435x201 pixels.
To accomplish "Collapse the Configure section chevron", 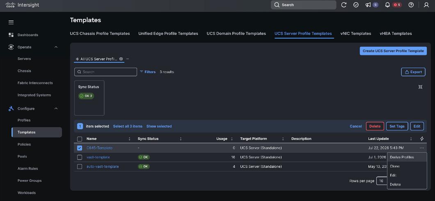I will tap(56, 109).
